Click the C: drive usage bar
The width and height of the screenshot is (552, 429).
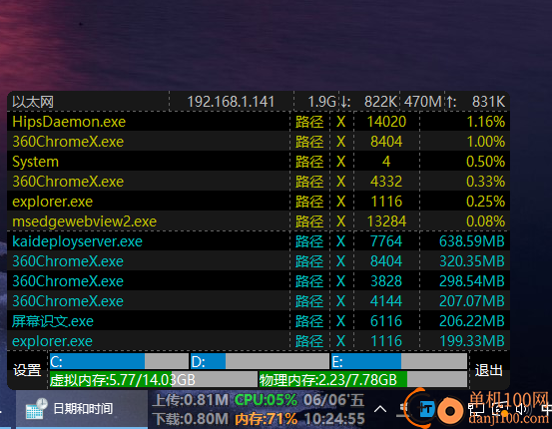[119, 361]
